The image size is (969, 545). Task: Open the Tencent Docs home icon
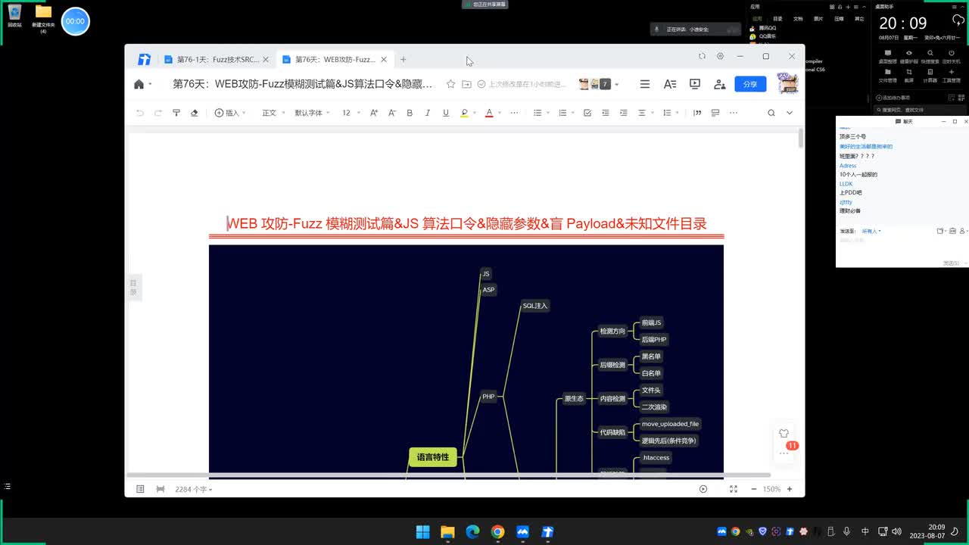pyautogui.click(x=139, y=84)
